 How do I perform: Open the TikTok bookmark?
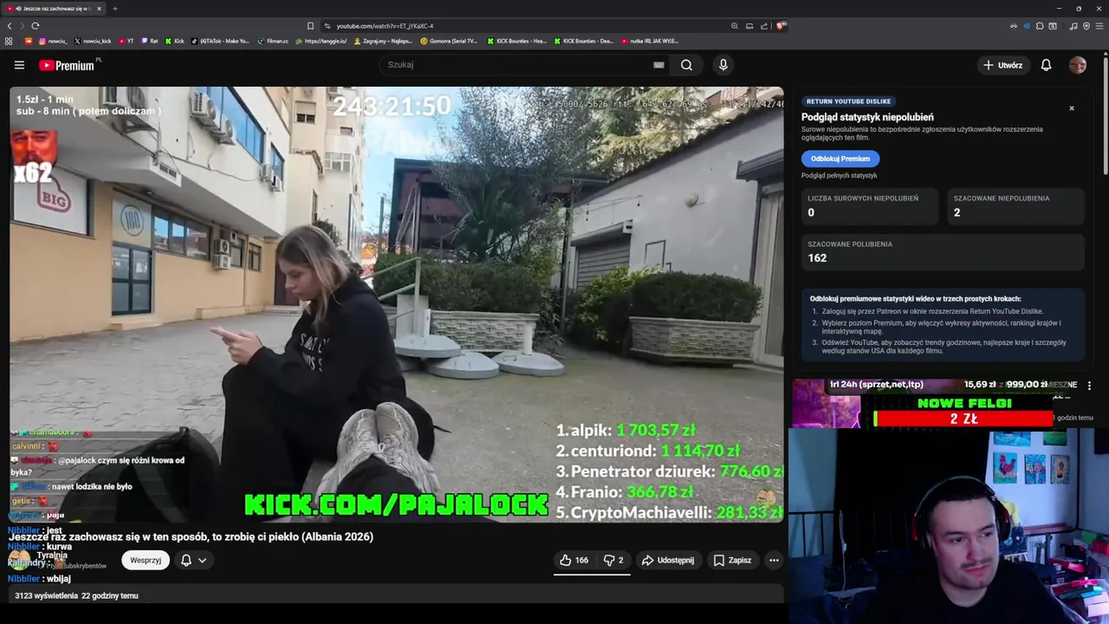tap(220, 41)
